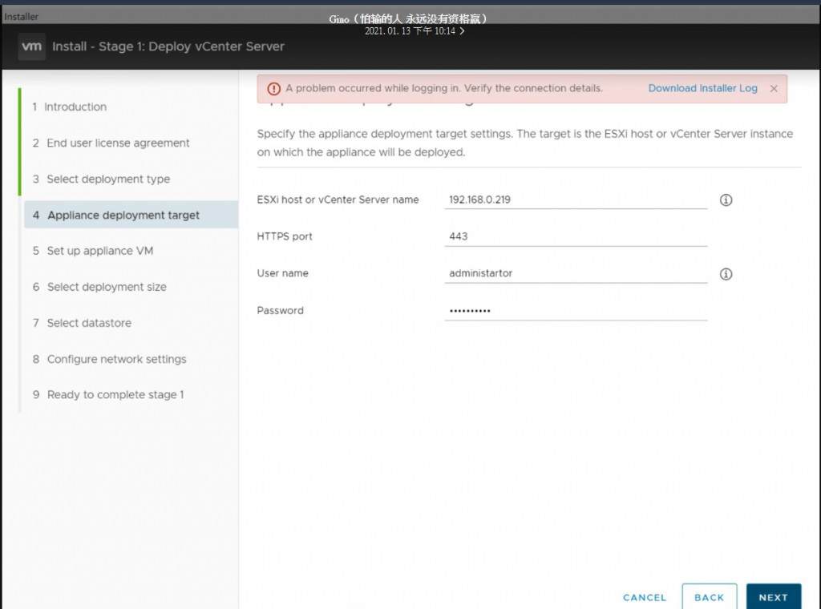This screenshot has height=609, width=821.
Task: Open step 6 Select deployment size
Action: click(99, 287)
